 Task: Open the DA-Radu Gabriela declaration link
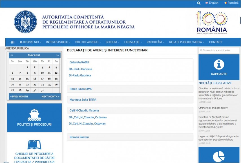(x=80, y=69)
